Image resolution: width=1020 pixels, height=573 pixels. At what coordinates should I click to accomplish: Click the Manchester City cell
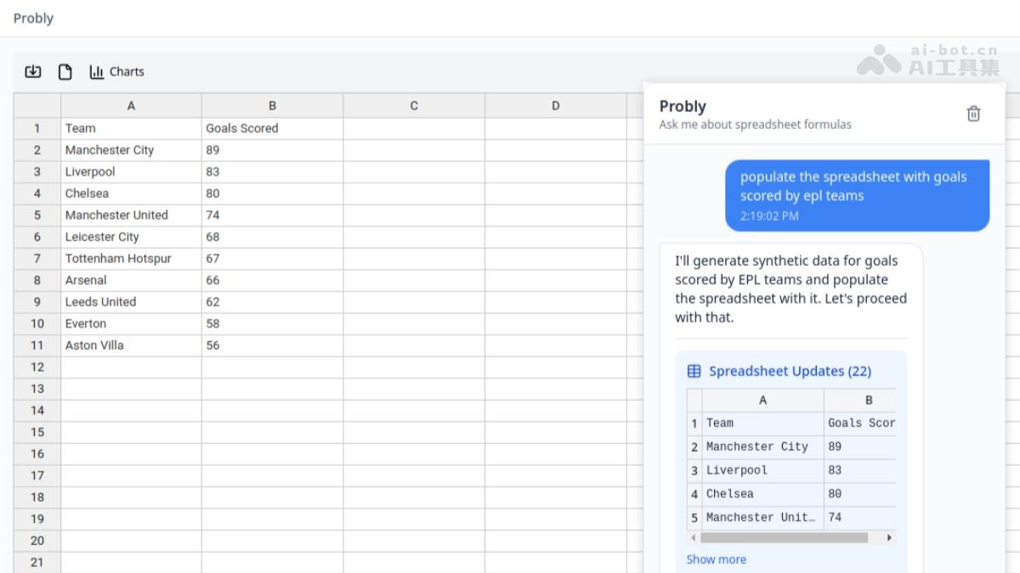coord(131,150)
